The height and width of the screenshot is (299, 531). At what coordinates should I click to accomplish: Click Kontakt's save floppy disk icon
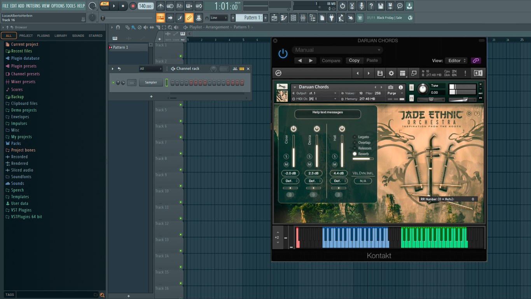[x=380, y=73]
